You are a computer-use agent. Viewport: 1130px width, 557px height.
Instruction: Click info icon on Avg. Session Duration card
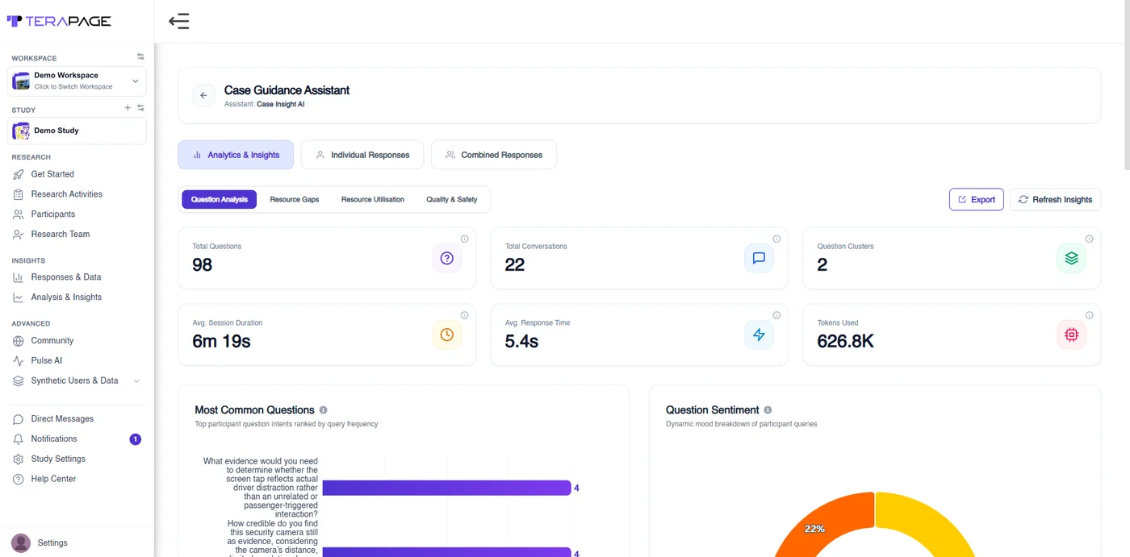(464, 315)
